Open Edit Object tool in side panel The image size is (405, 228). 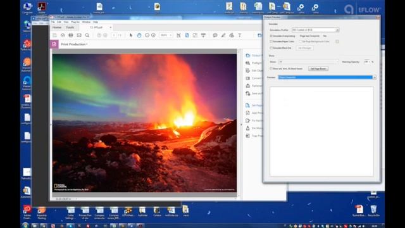coord(254,70)
